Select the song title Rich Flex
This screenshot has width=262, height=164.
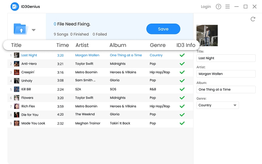(x=28, y=106)
